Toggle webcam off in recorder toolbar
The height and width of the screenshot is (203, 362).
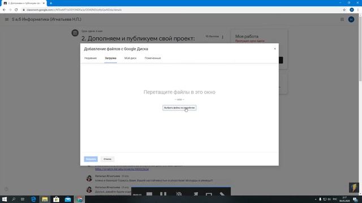point(179,194)
